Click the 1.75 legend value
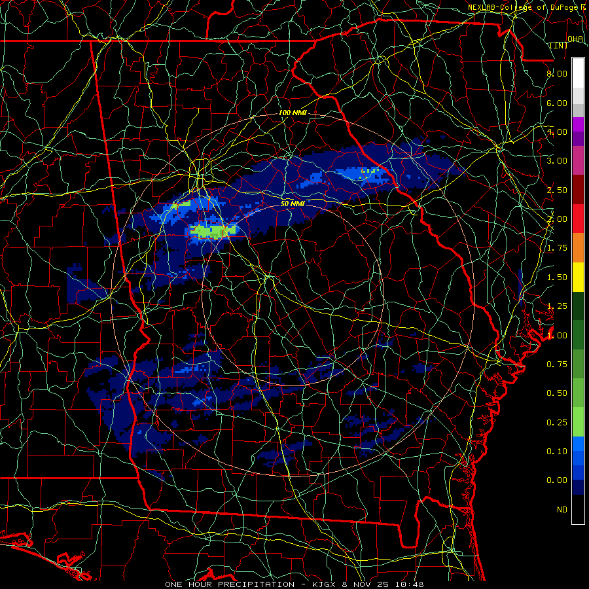The height and width of the screenshot is (589, 589). click(x=557, y=248)
